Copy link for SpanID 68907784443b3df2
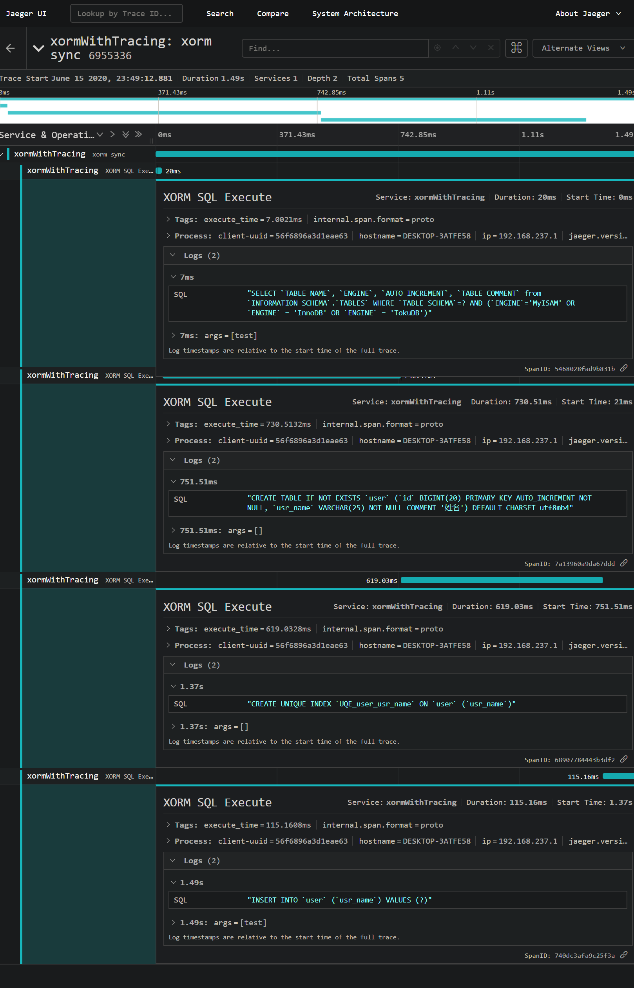Viewport: 634px width, 988px height. pos(624,759)
